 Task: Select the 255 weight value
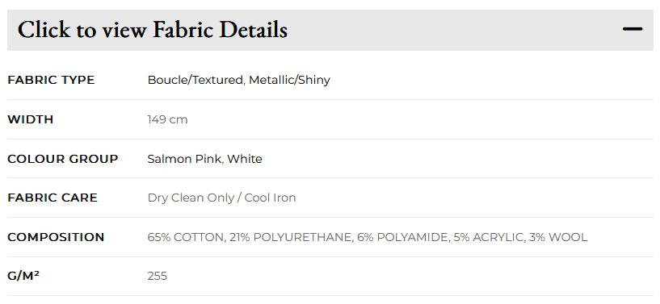[158, 276]
